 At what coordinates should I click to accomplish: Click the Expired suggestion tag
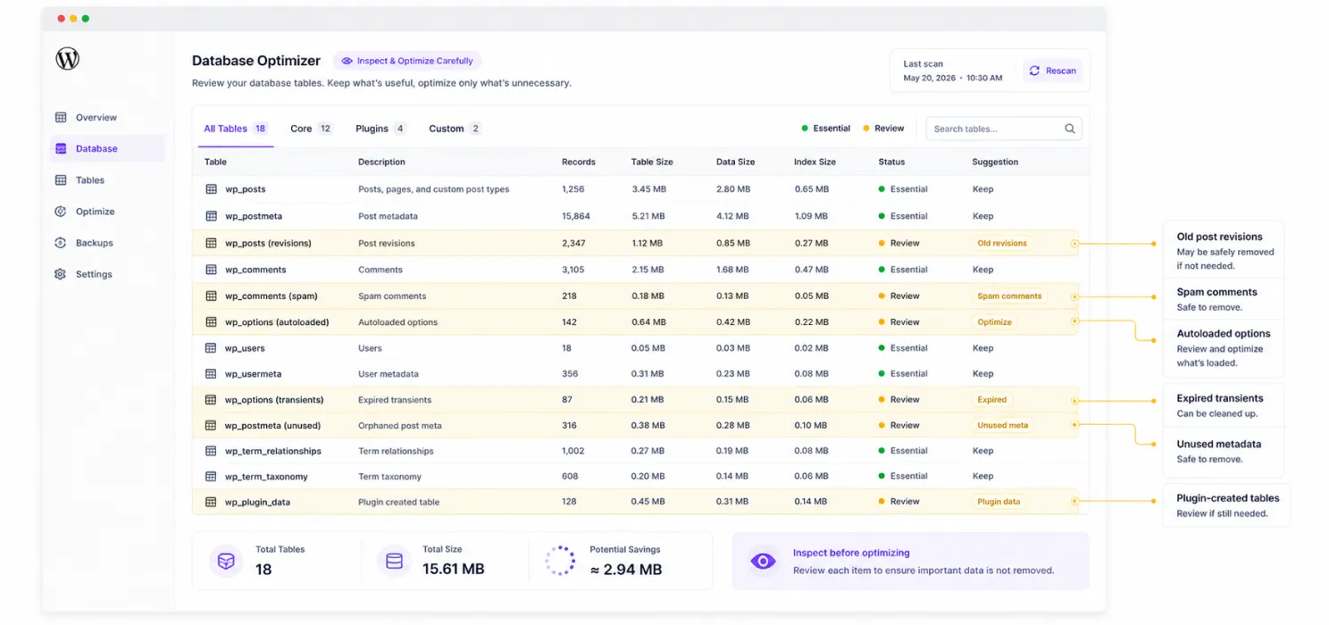coord(991,400)
